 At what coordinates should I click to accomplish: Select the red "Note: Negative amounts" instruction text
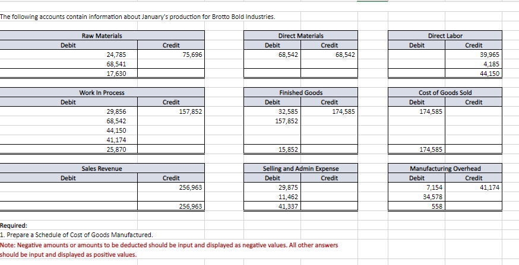pyautogui.click(x=169, y=250)
